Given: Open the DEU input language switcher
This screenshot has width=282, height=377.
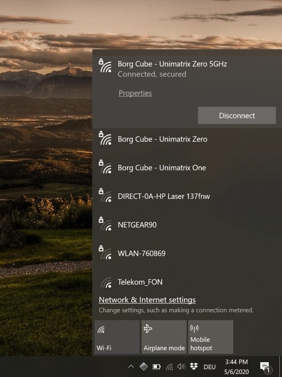Looking at the screenshot, I should click(x=209, y=367).
